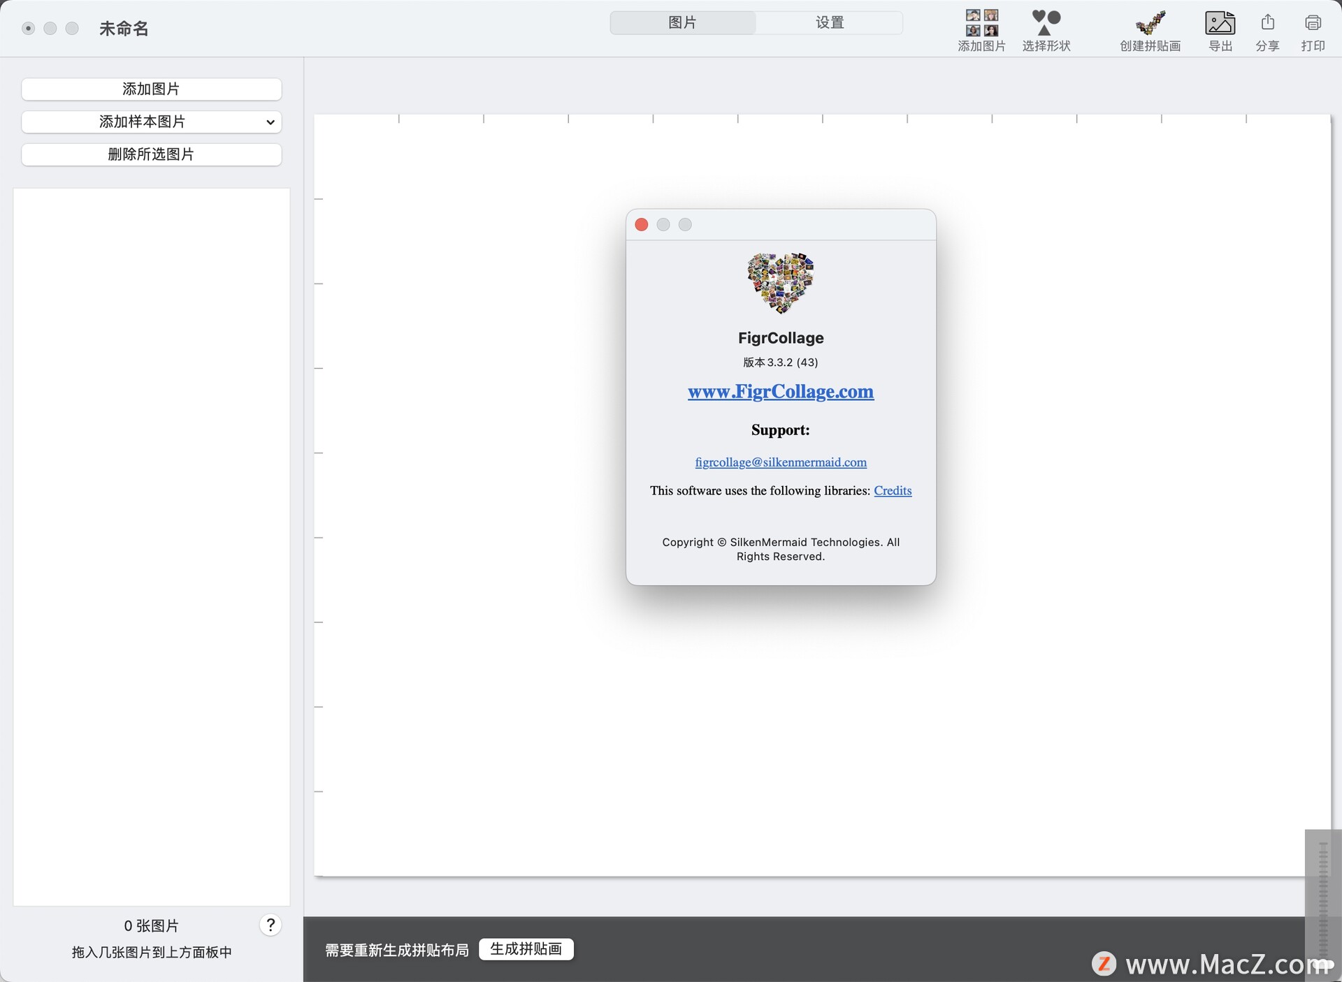The image size is (1342, 982).
Task: Click the 删除所选图片 button
Action: (151, 154)
